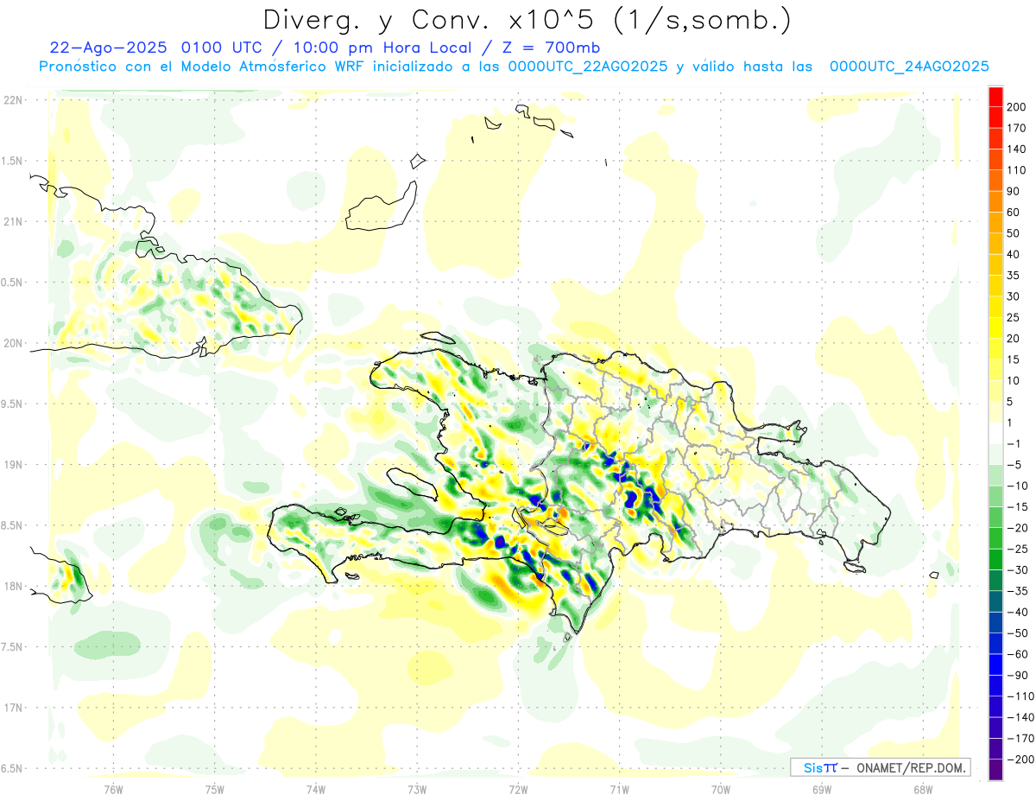Click the '60' color scale value
Screen dimensions: 1036x801
click(1014, 212)
